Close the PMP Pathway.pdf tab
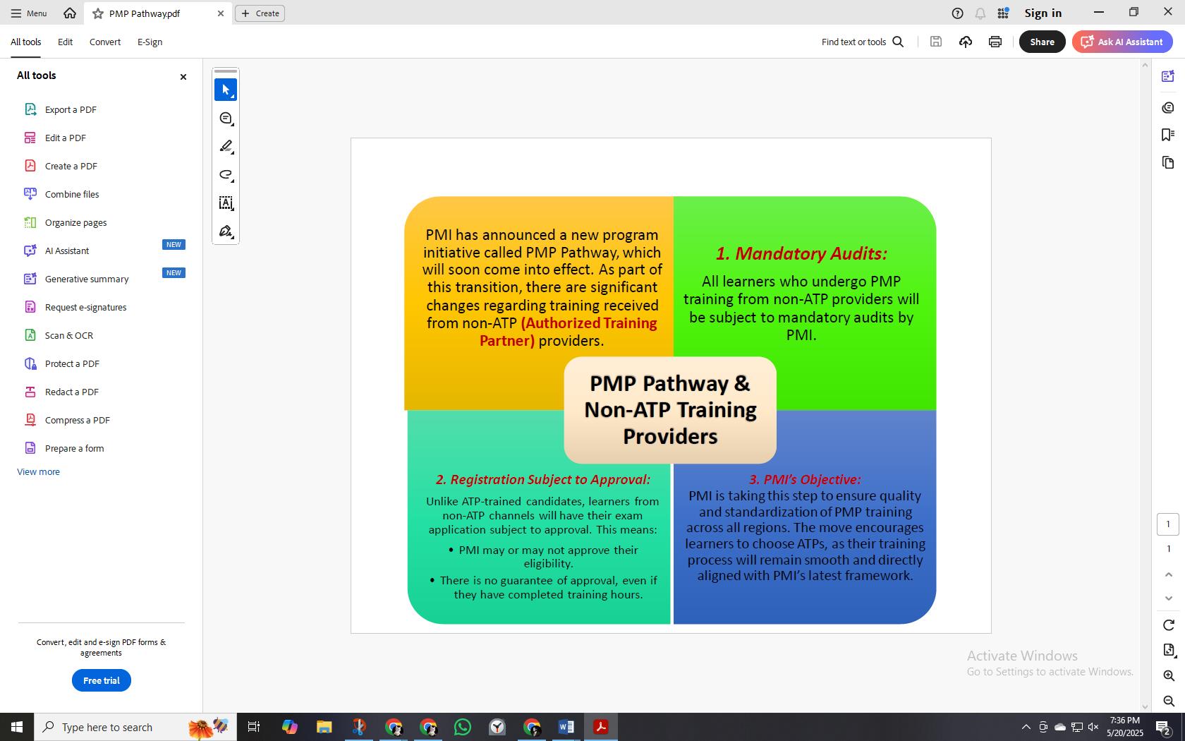 pyautogui.click(x=221, y=13)
